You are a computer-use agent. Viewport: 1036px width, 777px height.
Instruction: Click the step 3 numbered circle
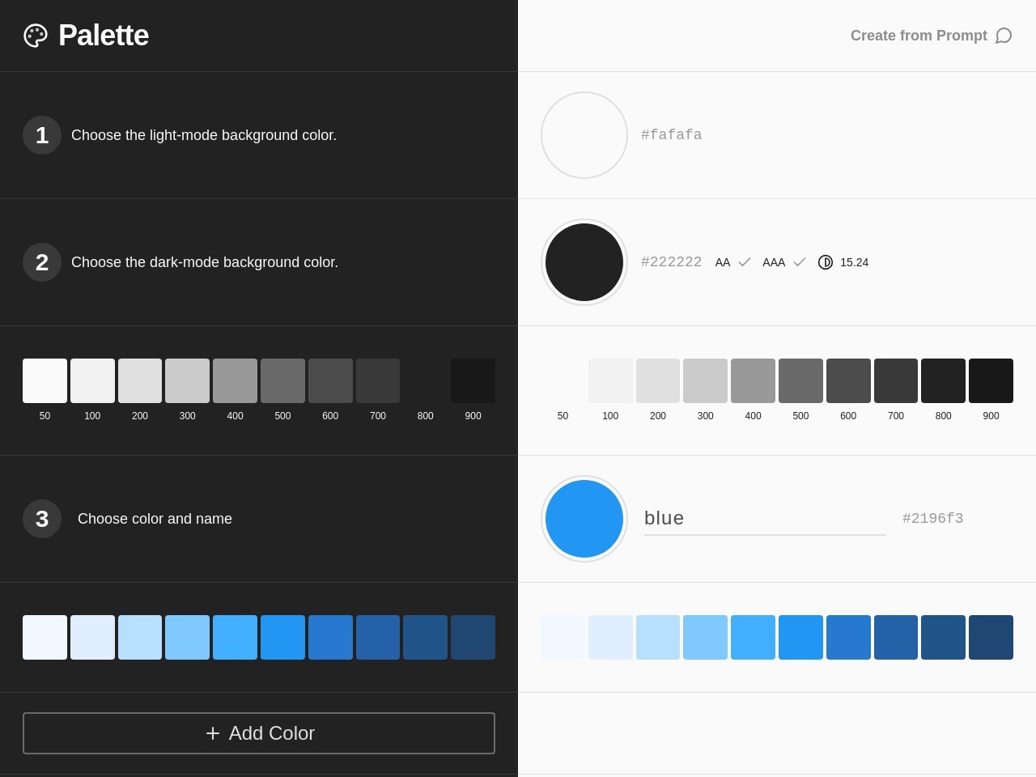[x=41, y=519]
